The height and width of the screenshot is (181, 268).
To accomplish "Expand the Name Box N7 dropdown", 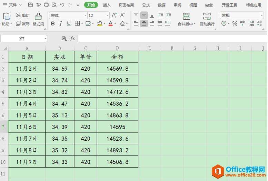I will click(x=45, y=39).
